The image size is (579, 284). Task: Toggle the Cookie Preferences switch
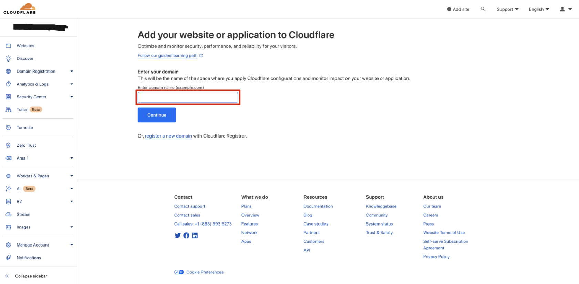tap(179, 272)
